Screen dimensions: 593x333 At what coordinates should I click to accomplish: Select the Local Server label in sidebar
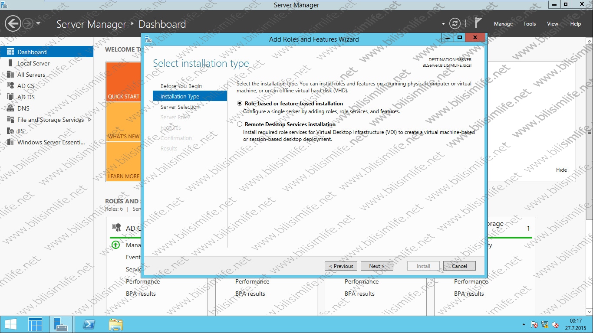click(33, 63)
